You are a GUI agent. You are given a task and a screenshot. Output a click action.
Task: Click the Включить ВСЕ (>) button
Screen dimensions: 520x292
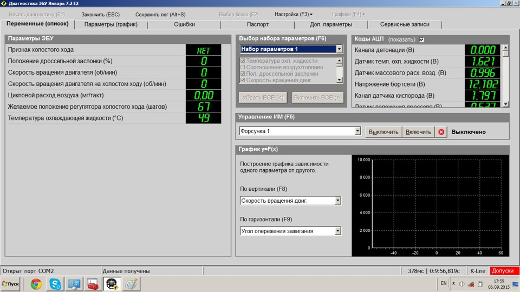tap(318, 98)
